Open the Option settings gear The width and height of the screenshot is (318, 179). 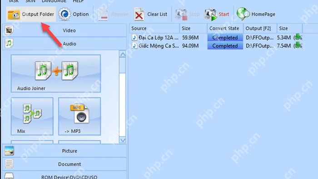[74, 14]
